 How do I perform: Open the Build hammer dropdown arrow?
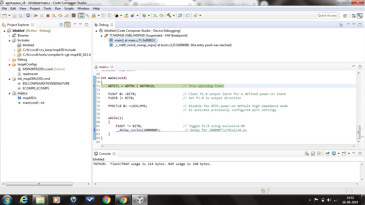pyautogui.click(x=174, y=16)
